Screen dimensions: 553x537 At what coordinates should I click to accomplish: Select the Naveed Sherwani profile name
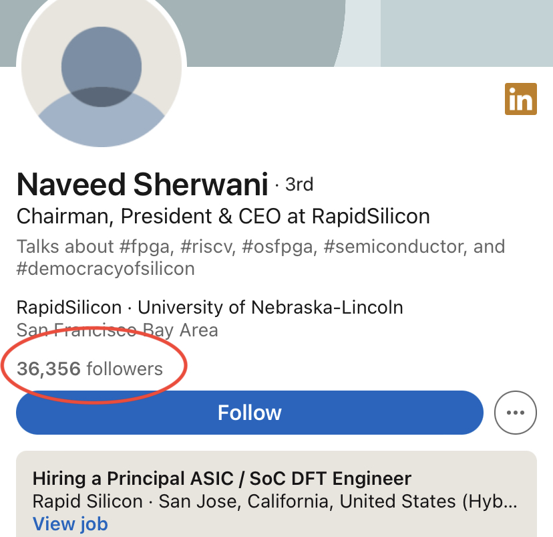tap(142, 185)
